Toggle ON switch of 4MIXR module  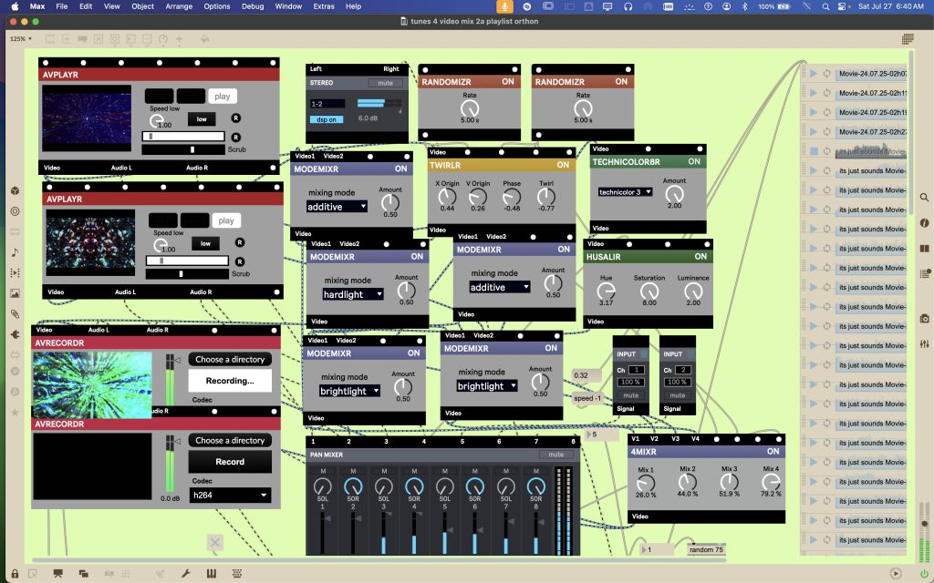[773, 452]
